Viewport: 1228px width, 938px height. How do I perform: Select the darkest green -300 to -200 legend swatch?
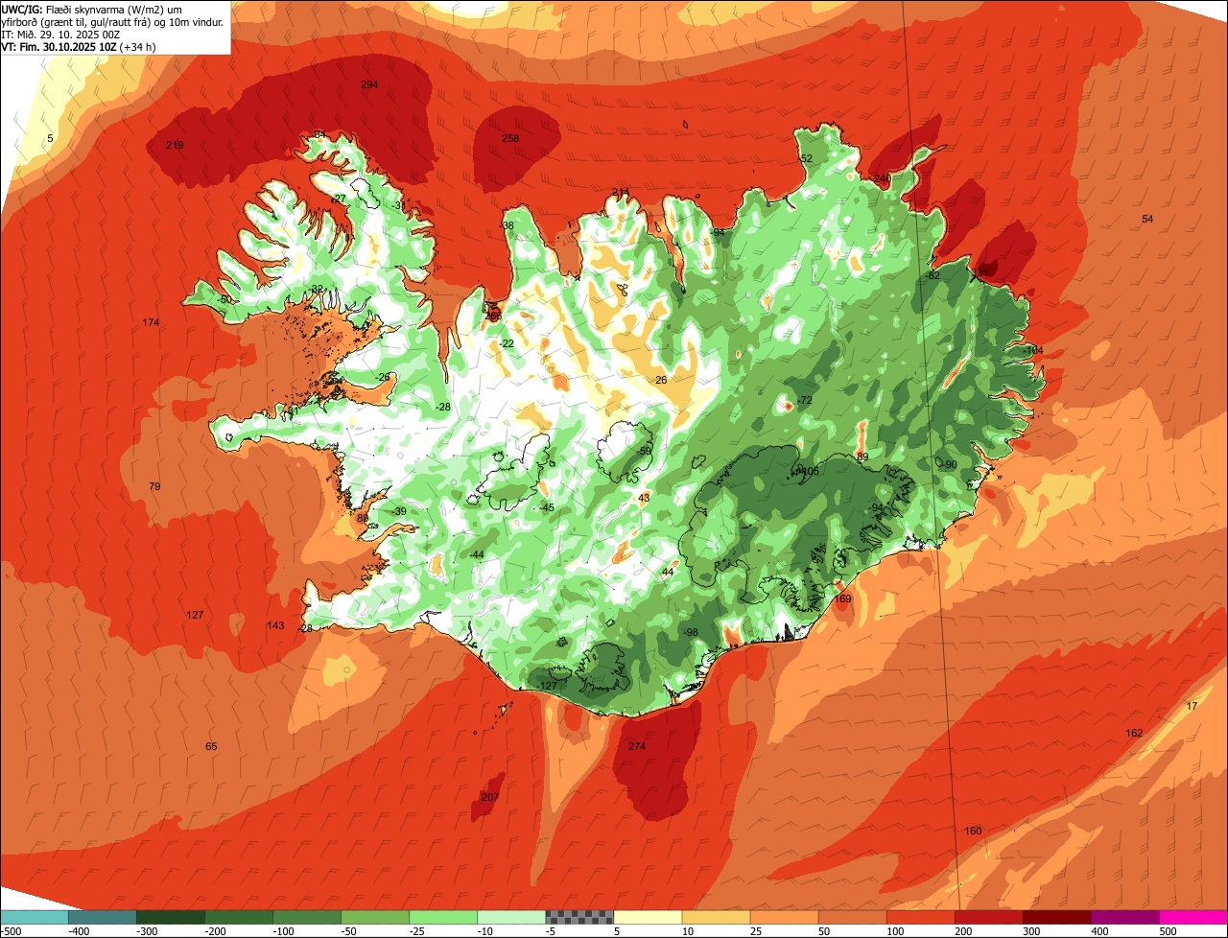(x=171, y=917)
